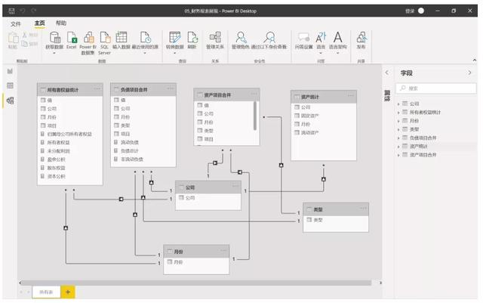Screen dimensions: 483x303
Task: Open options on the 类型 table card
Action: tap(363, 209)
